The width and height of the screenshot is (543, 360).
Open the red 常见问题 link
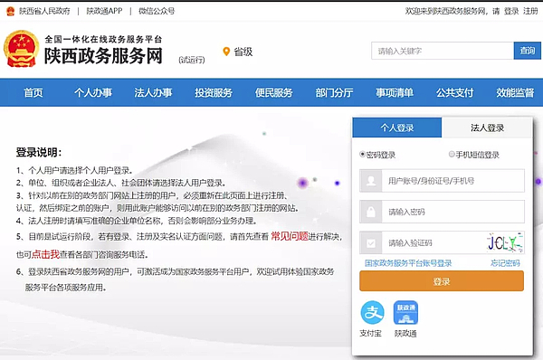(x=290, y=236)
